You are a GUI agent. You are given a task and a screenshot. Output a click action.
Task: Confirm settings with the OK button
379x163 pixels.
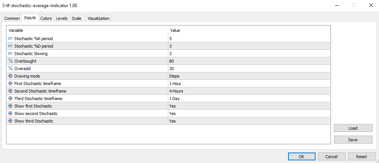(301, 157)
